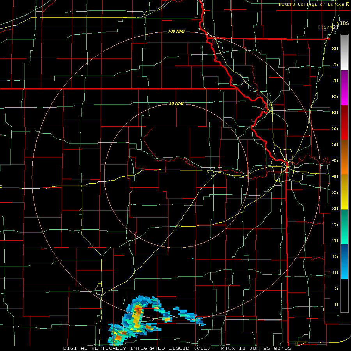Click the scale value 65
The height and width of the screenshot is (351, 351).
click(x=335, y=96)
